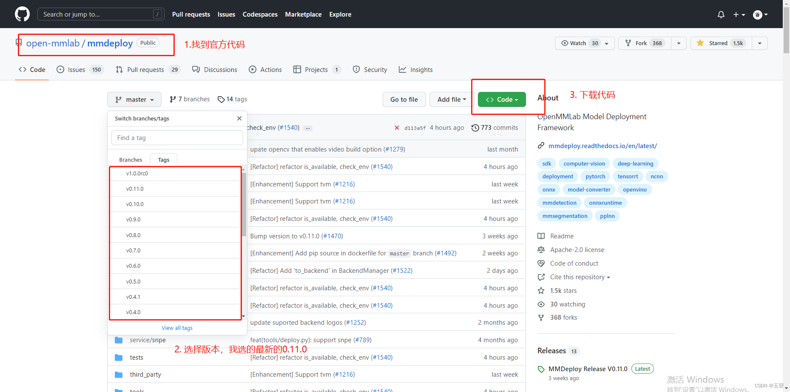Screen dimensions: 790x392
Task: Open Apache-2.0 license link
Action: point(577,249)
